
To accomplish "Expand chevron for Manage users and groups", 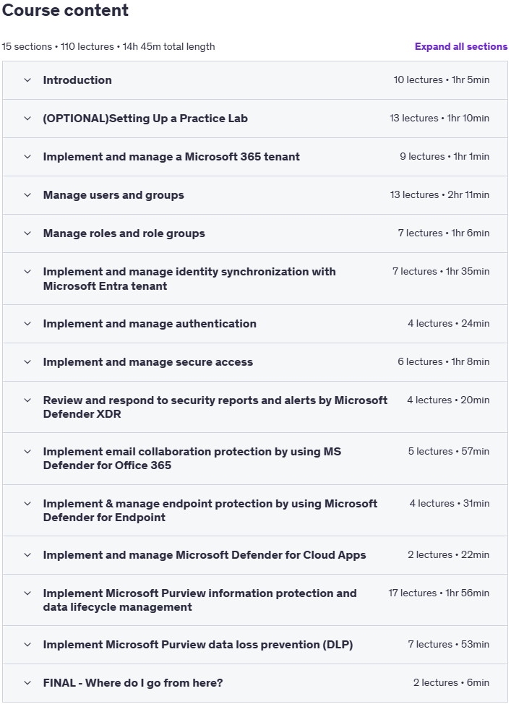I will click(27, 195).
